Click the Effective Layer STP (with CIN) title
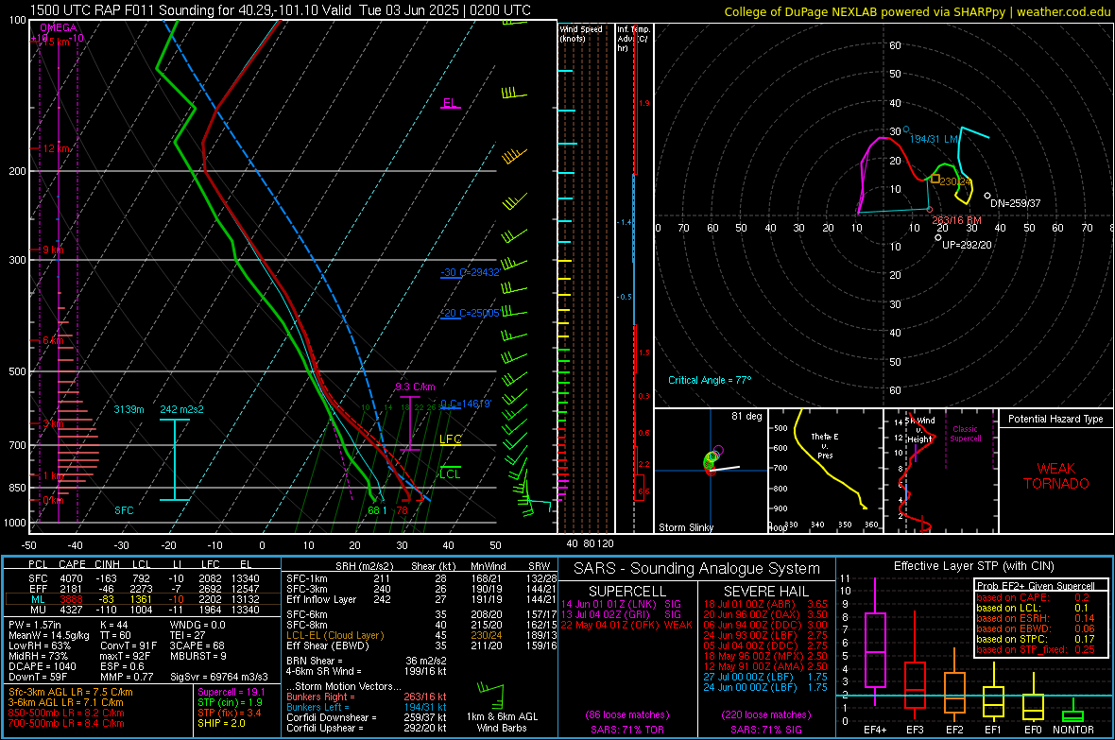 pos(973,566)
